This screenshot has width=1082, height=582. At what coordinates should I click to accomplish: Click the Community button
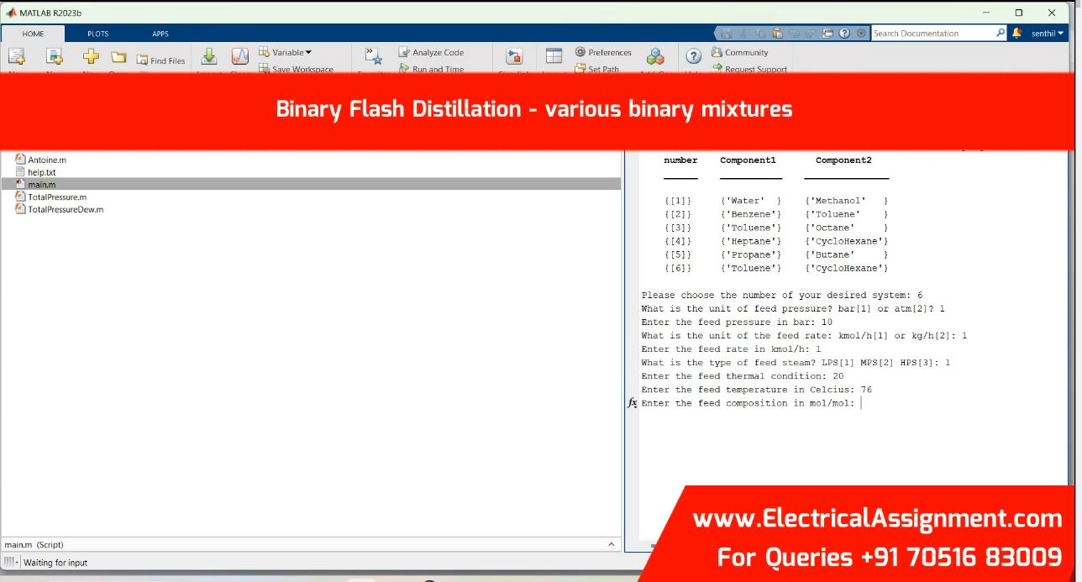739,52
